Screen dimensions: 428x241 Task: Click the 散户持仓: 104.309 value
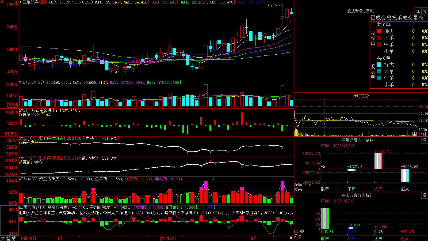pos(100,158)
